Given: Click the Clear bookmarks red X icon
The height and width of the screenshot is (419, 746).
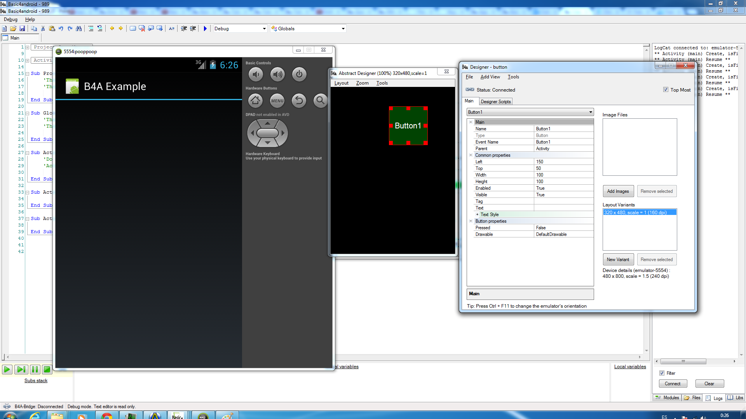Looking at the screenshot, I should [x=142, y=28].
